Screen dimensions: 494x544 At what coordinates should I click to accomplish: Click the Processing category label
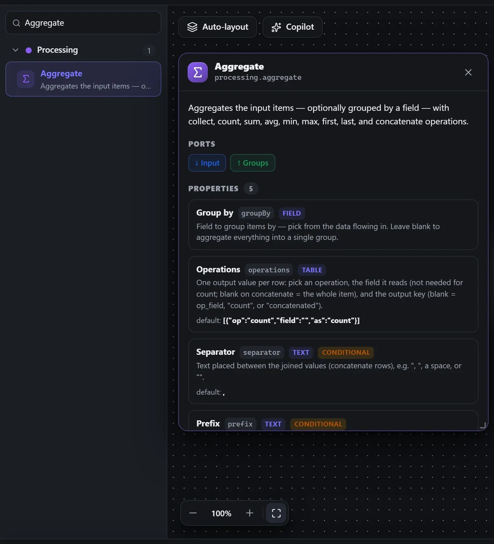pyautogui.click(x=57, y=50)
